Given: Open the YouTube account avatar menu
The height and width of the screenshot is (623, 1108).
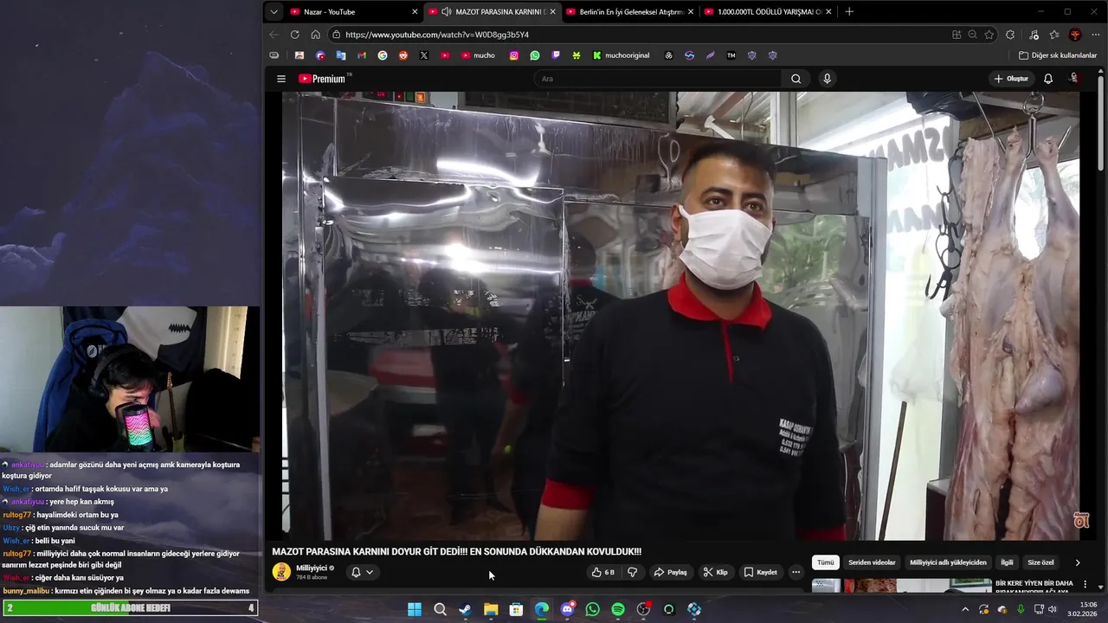Looking at the screenshot, I should click(1074, 79).
